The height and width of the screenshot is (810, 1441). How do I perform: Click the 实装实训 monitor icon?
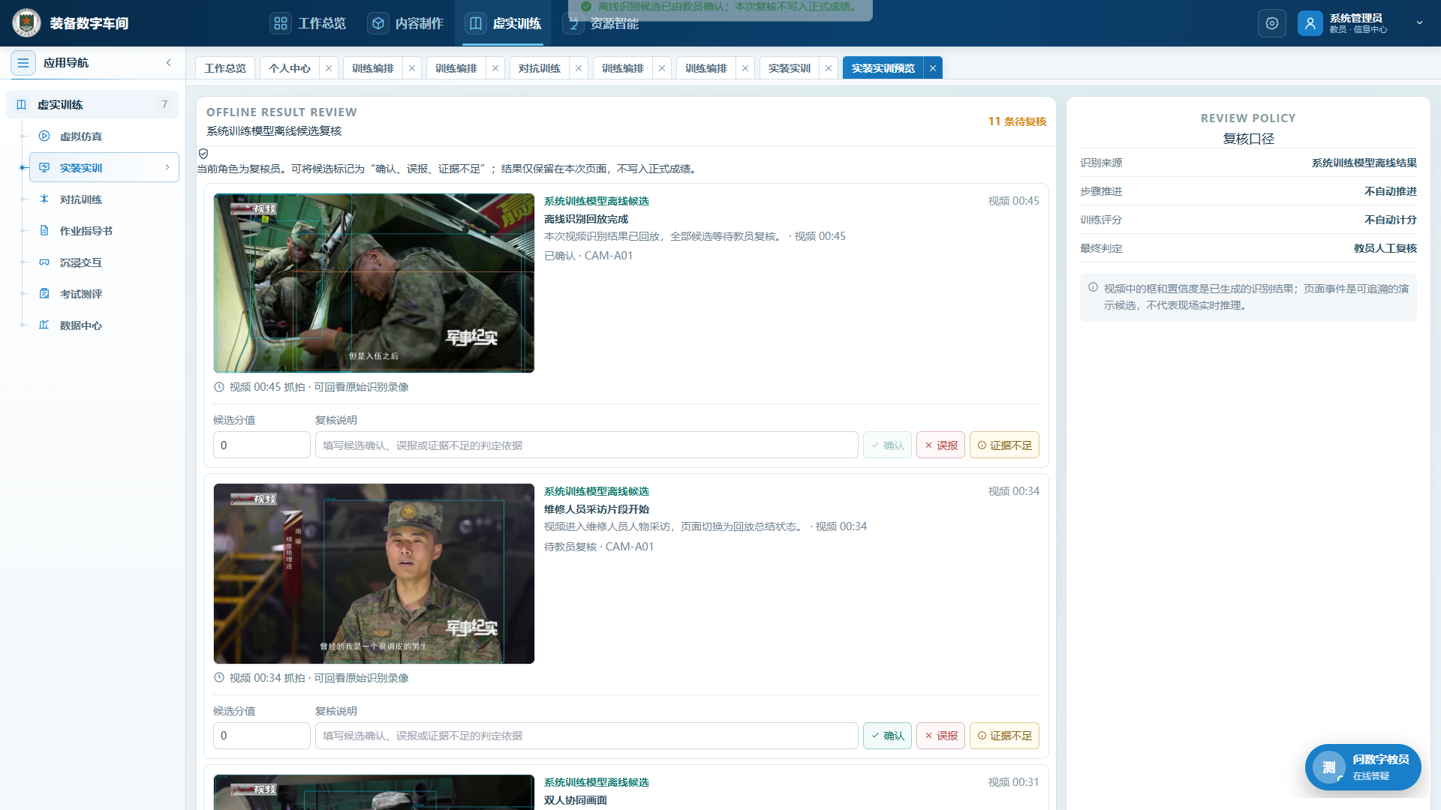(x=44, y=168)
